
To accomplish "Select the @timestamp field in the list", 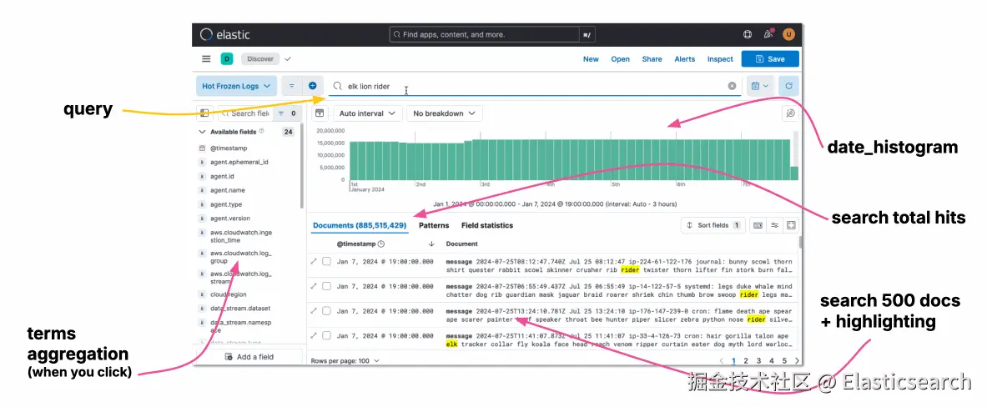I will click(x=229, y=148).
